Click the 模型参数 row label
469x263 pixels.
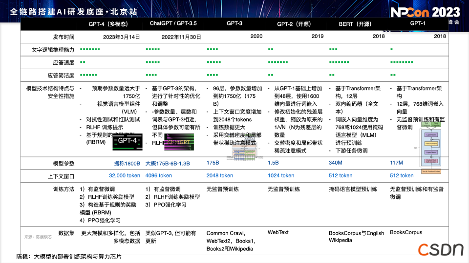click(x=64, y=163)
